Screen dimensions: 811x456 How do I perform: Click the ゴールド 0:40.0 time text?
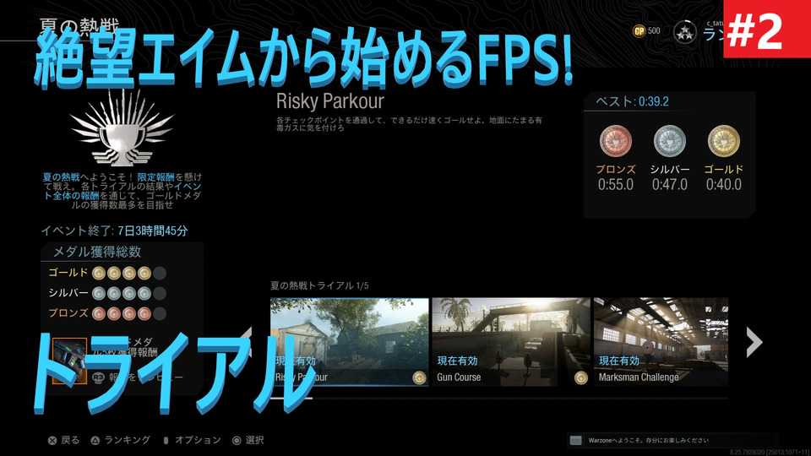click(x=724, y=184)
